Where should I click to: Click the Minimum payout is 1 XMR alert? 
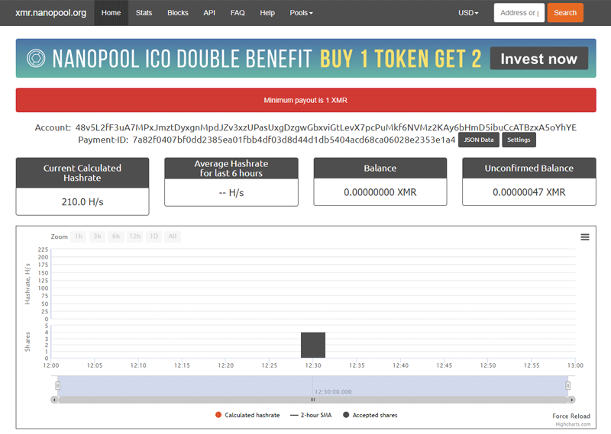[306, 100]
